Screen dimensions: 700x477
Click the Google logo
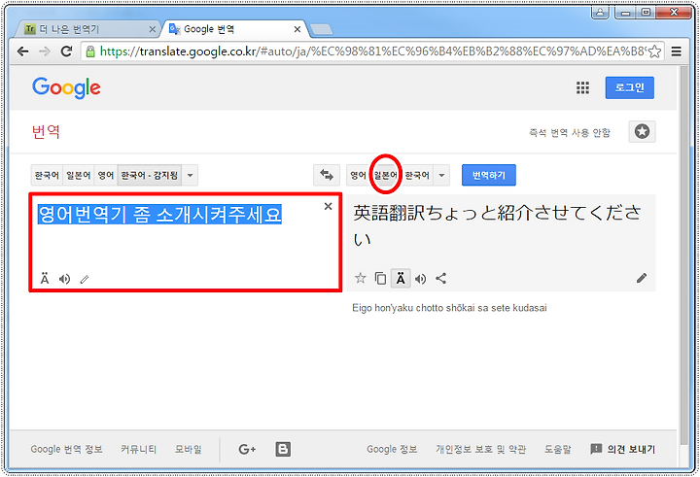[66, 87]
